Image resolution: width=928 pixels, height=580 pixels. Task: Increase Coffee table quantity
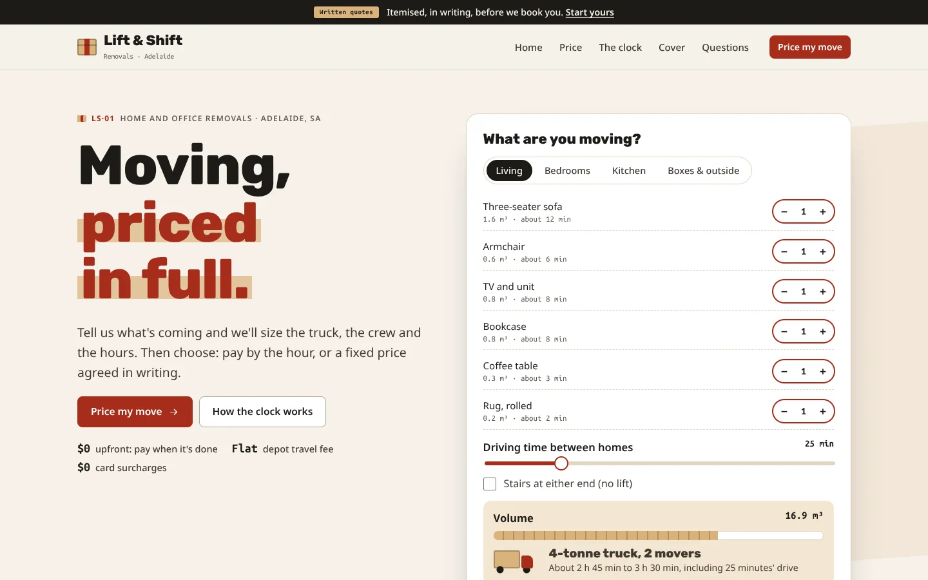click(x=823, y=371)
